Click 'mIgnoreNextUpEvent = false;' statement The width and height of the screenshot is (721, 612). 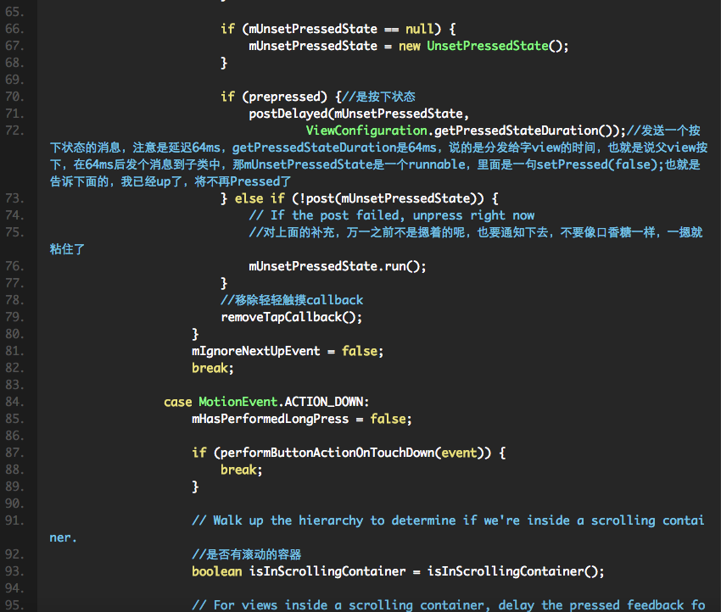pyautogui.click(x=288, y=351)
